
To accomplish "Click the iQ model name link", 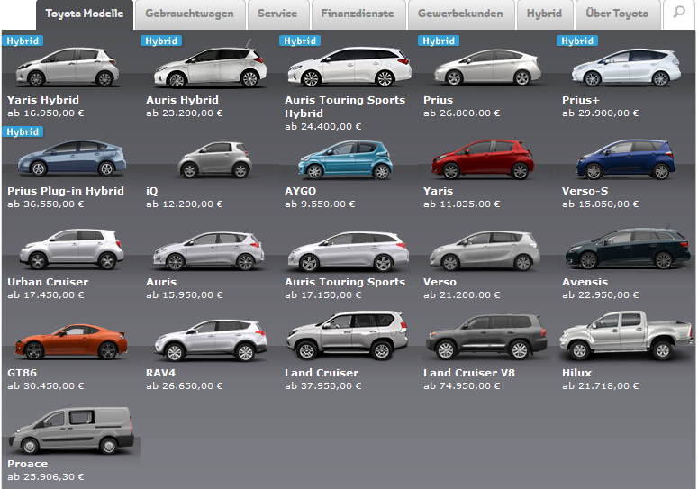I will click(152, 191).
